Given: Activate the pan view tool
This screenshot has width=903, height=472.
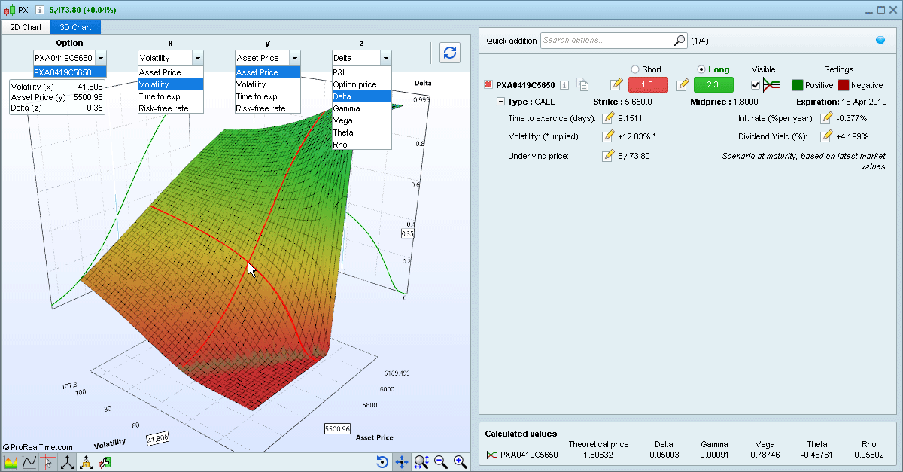Looking at the screenshot, I should tap(403, 462).
